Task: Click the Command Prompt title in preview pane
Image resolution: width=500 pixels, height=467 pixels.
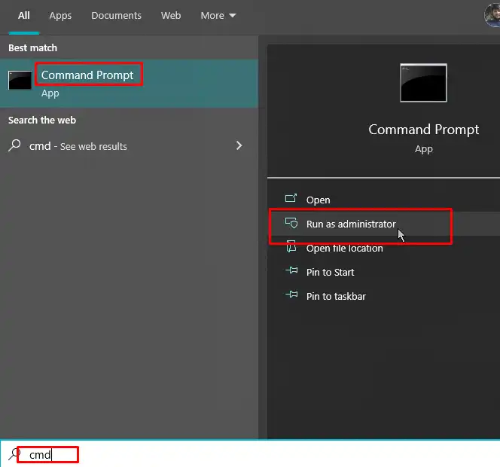Action: 423,130
